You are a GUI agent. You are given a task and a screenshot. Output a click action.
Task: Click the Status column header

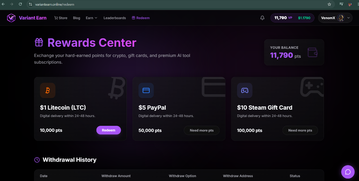tap(295, 176)
